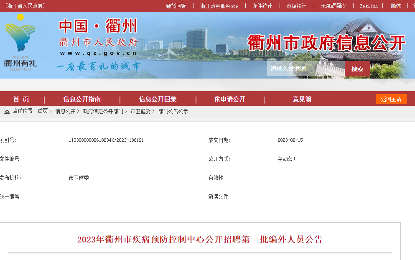Open 办件统计 in top bar

262,6
